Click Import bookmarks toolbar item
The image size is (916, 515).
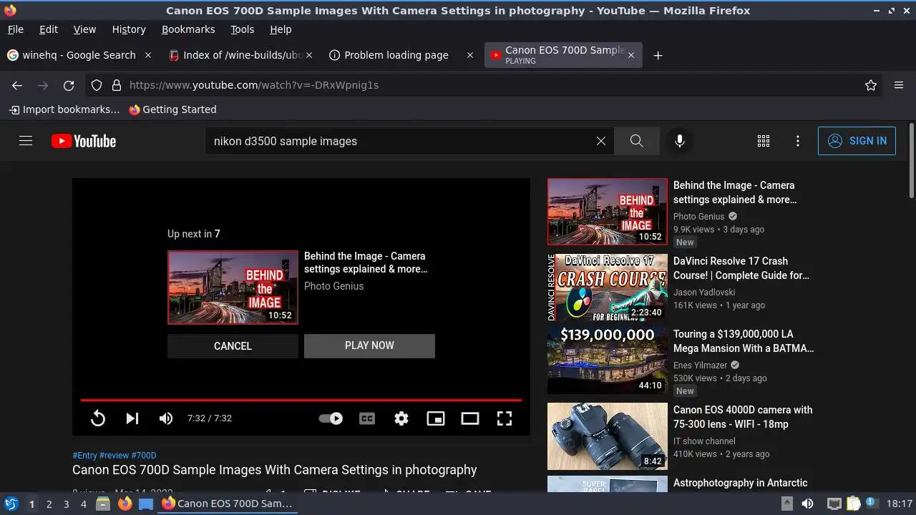[x=64, y=109]
